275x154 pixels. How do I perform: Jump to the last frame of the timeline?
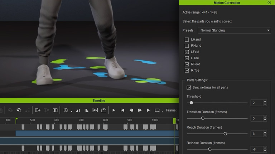148,111
